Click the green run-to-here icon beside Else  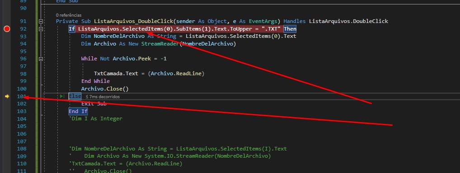[62, 96]
